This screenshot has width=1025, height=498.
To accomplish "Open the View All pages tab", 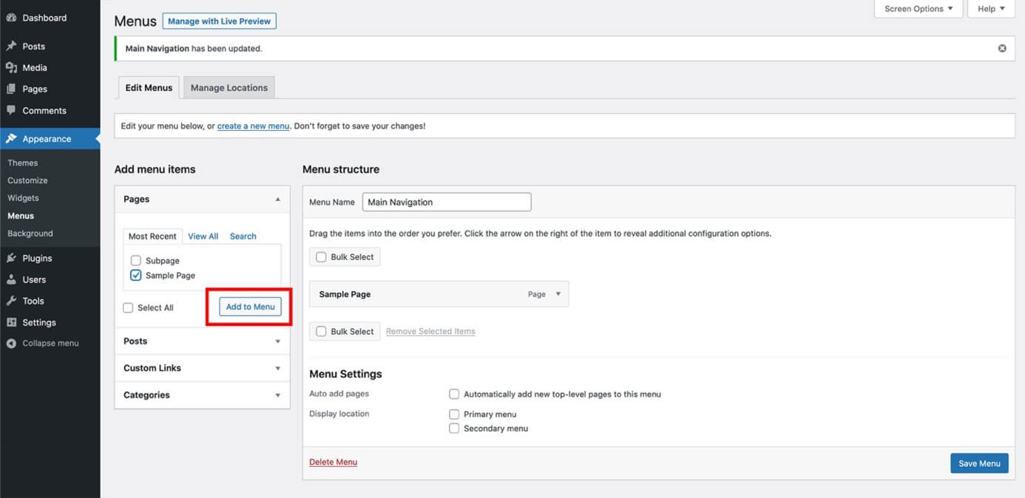I will pos(203,236).
